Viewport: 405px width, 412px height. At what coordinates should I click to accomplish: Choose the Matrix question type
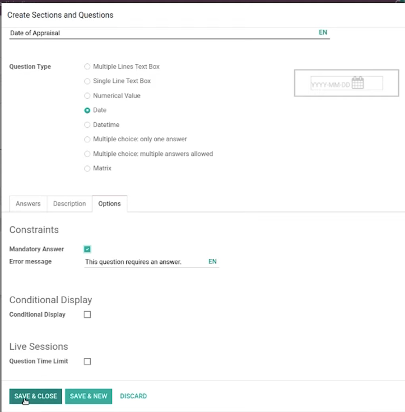click(87, 168)
